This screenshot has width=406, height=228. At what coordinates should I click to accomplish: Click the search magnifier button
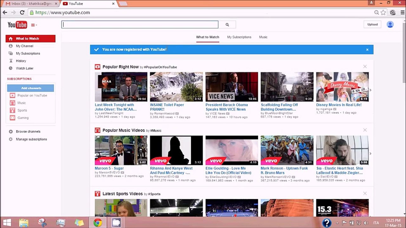click(x=227, y=25)
